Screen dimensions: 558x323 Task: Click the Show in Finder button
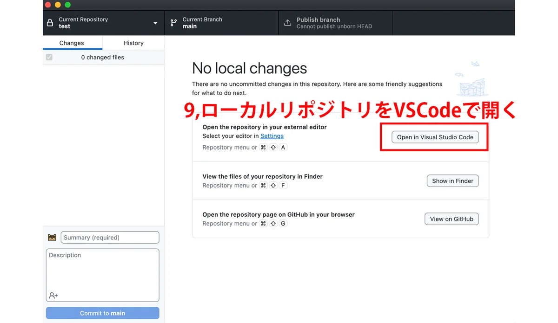(x=452, y=181)
